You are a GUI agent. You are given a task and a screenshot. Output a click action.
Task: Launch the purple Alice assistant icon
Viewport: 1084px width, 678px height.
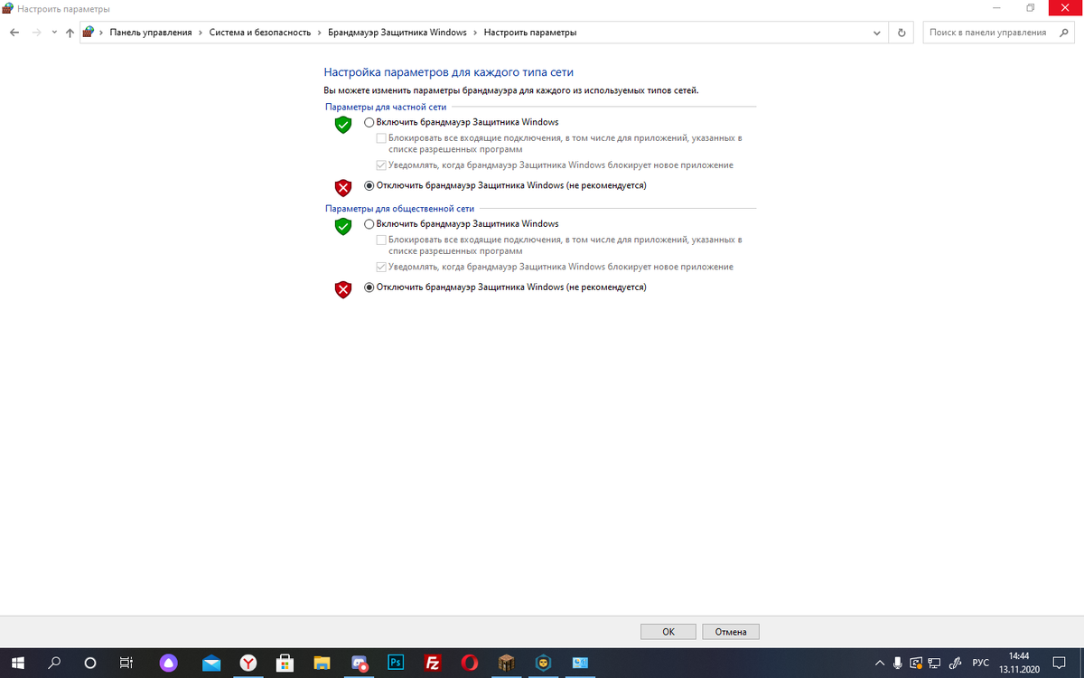[169, 662]
